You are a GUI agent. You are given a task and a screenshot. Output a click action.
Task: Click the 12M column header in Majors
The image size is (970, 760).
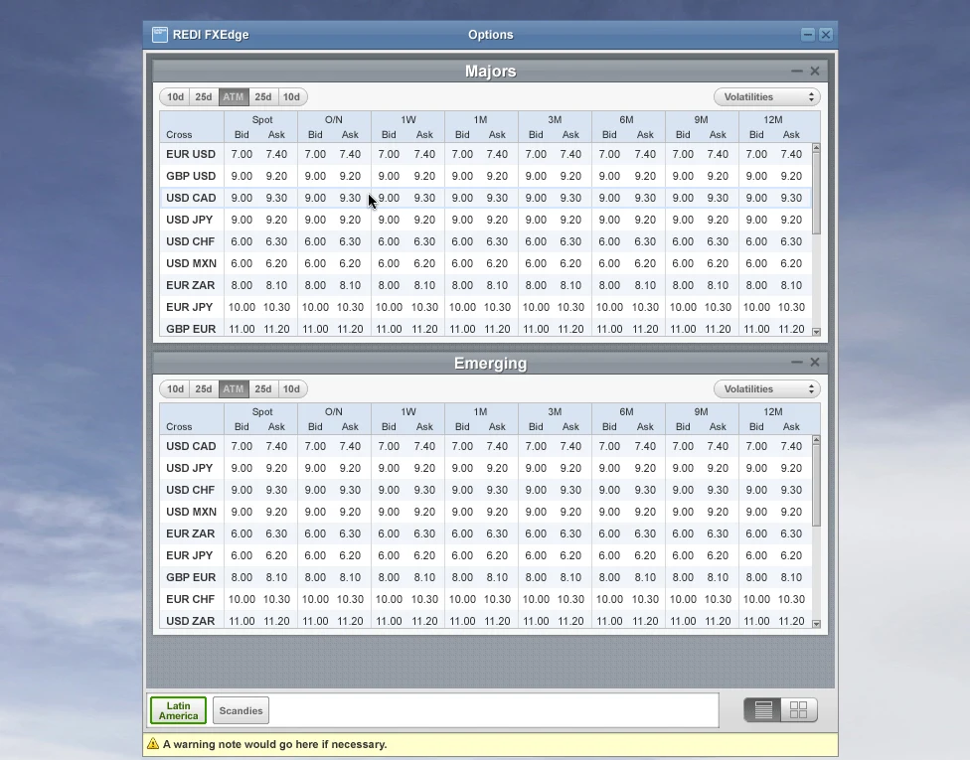772,120
